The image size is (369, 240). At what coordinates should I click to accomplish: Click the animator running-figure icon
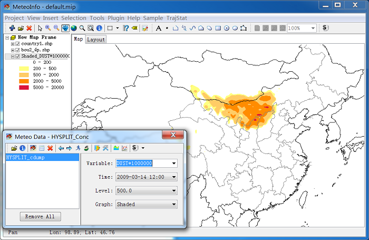pyautogui.click(x=78, y=148)
